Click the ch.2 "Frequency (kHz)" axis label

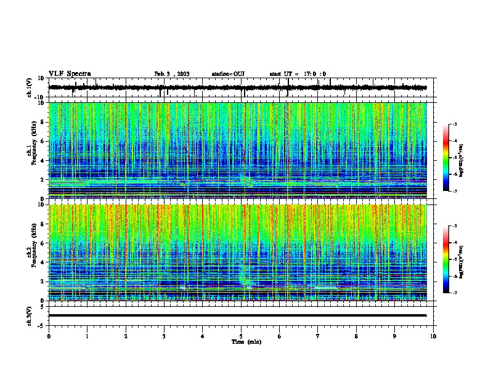[34, 245]
